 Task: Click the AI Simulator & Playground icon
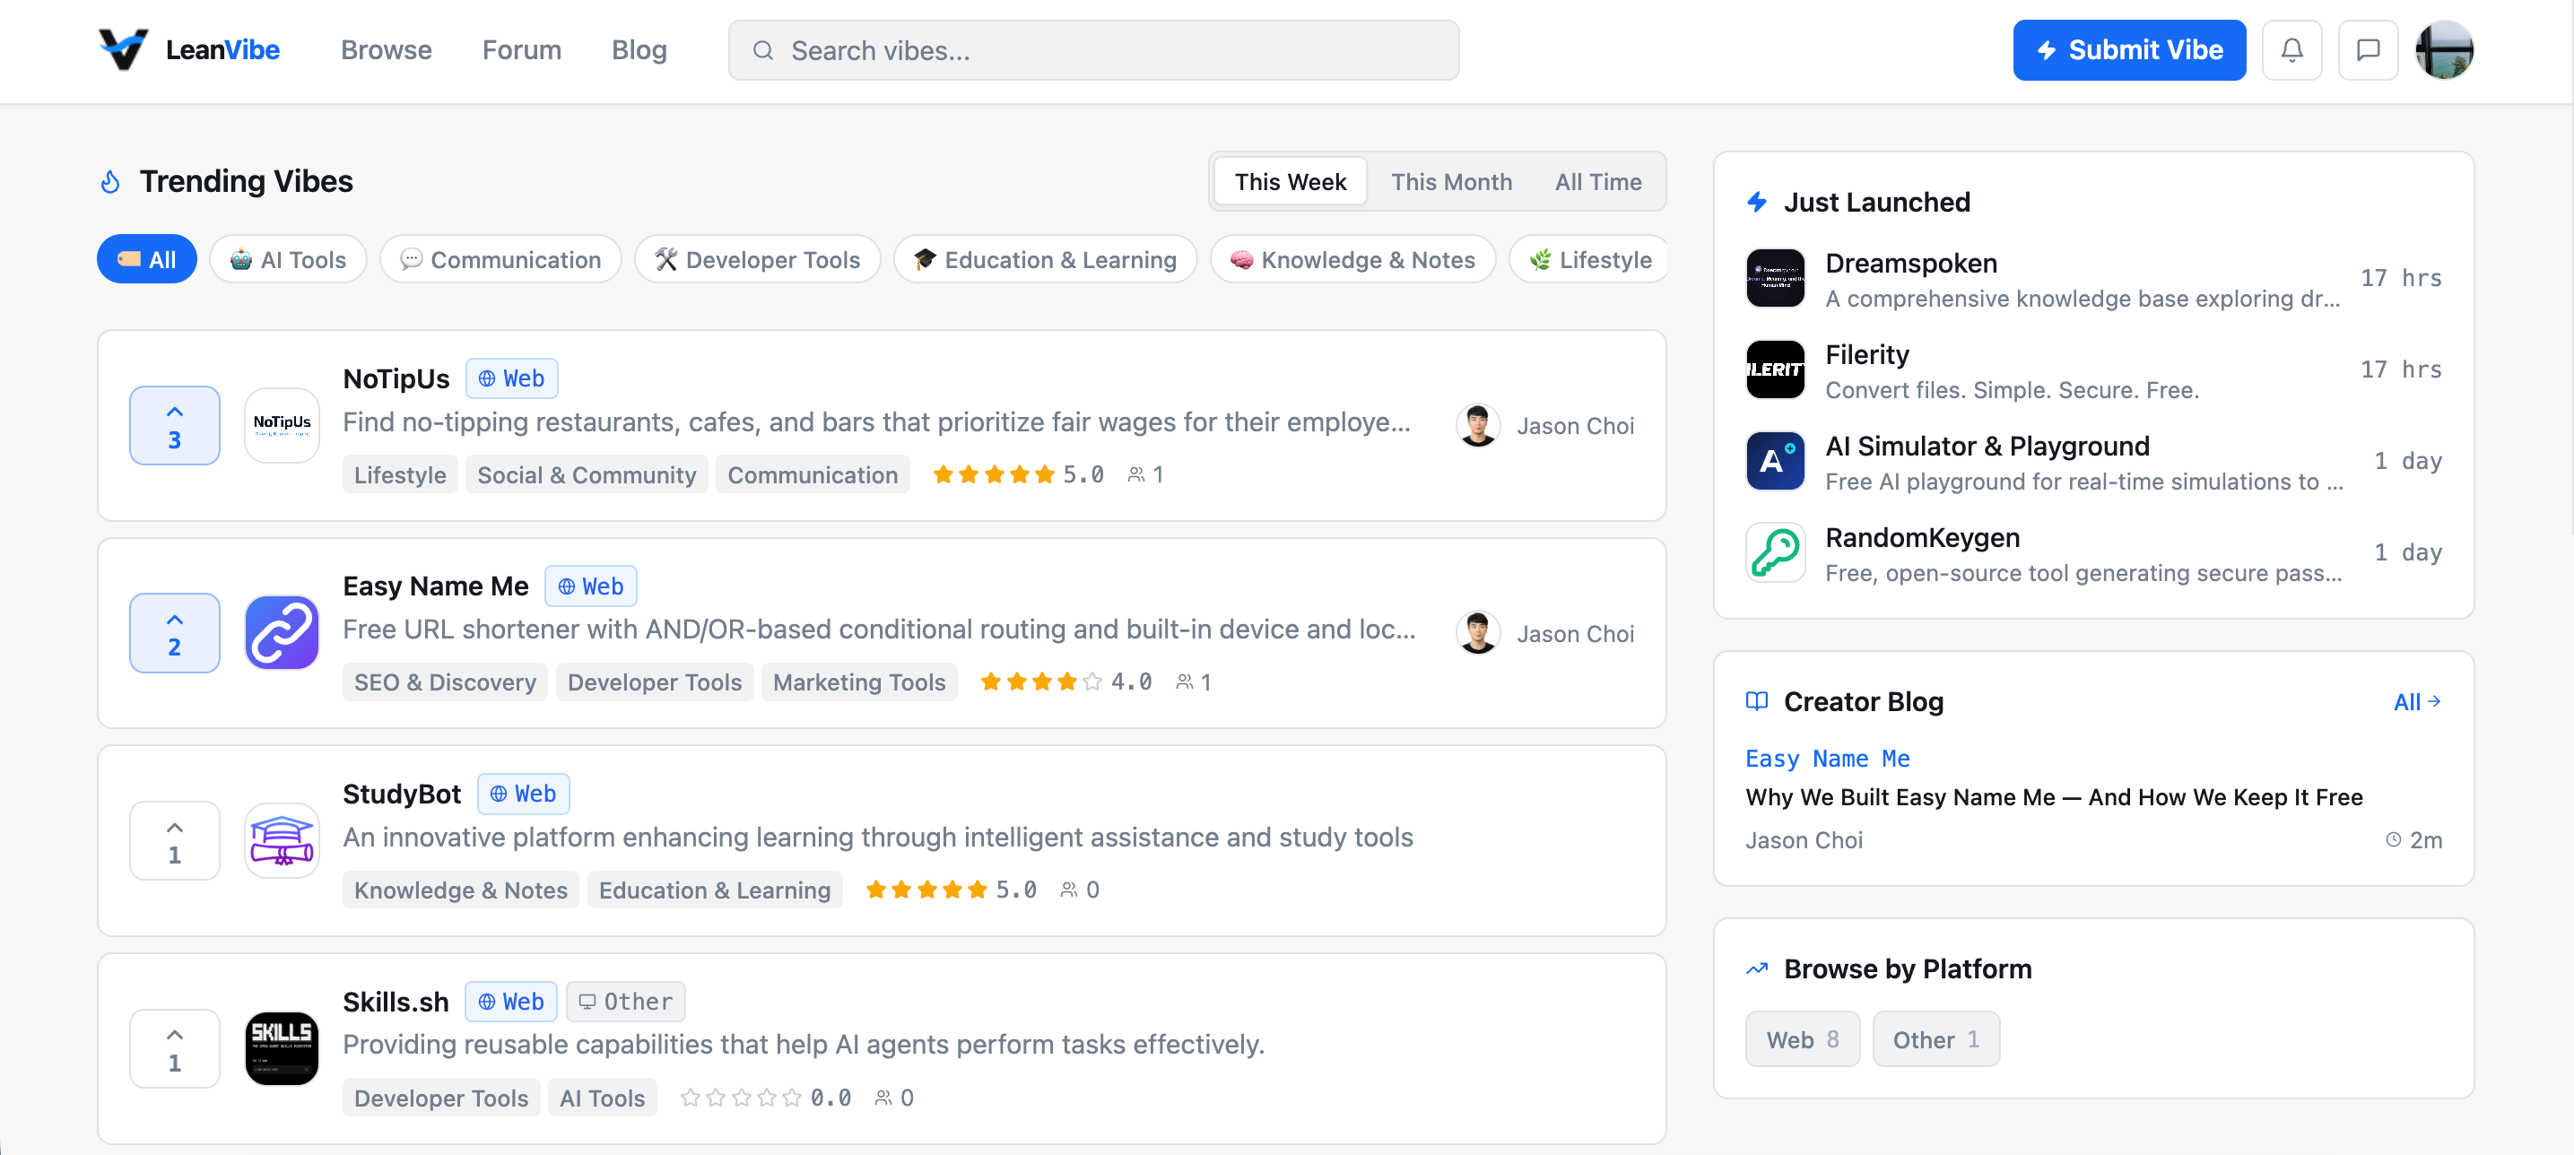pyautogui.click(x=1775, y=461)
